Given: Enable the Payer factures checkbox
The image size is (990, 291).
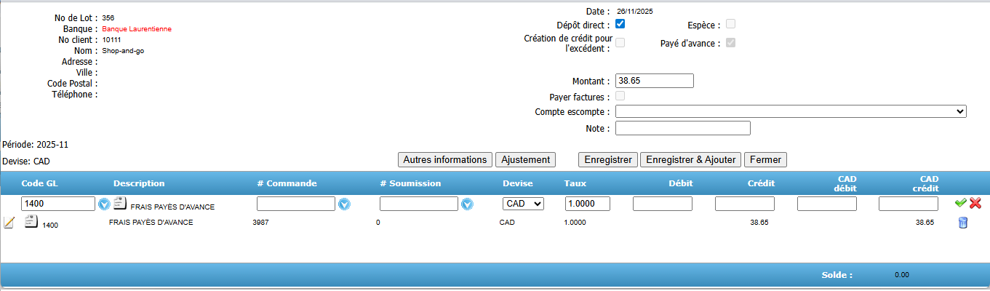Looking at the screenshot, I should pos(620,96).
